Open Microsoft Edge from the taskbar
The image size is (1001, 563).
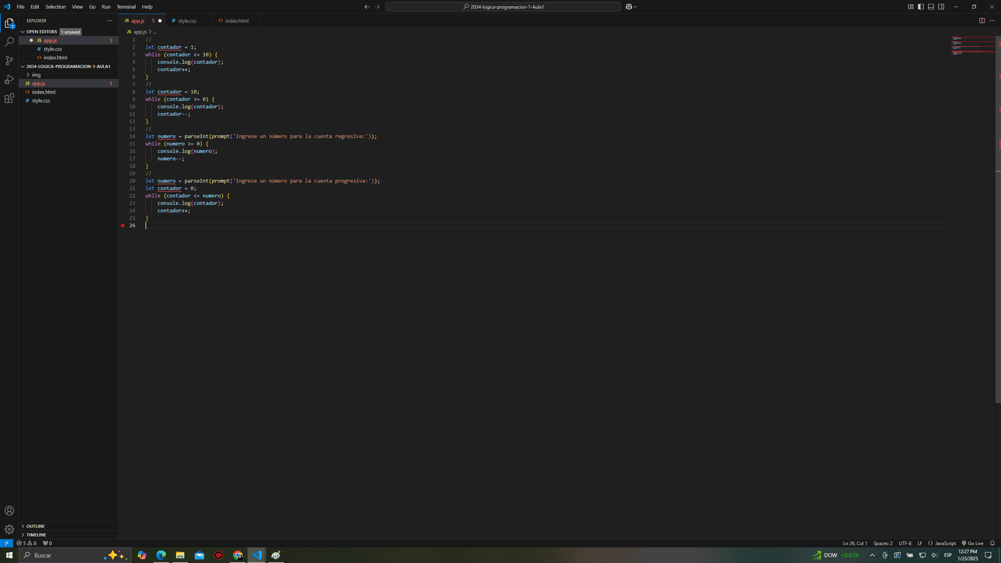coord(161,555)
